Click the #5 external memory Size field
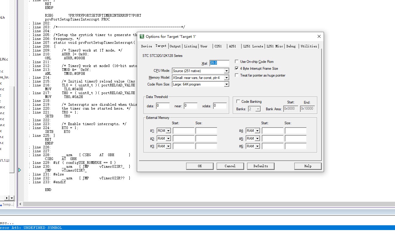The height and width of the screenshot is (236, 395). pyautogui.click(x=296, y=139)
